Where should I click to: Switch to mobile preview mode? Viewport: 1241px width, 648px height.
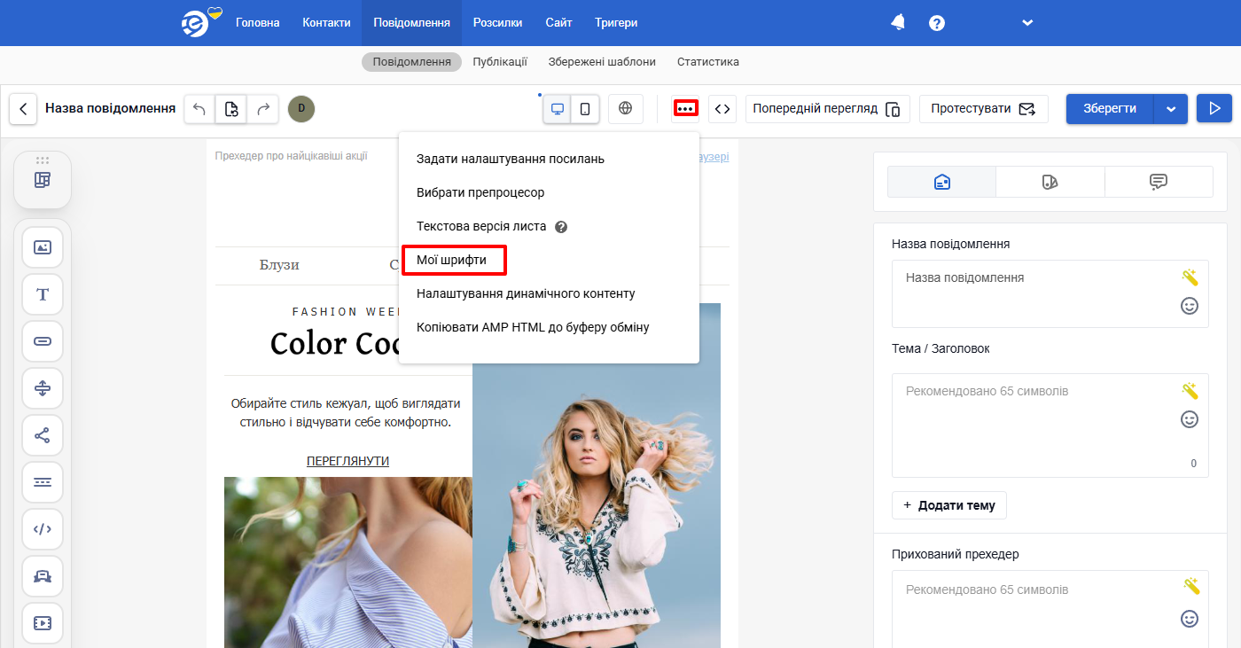click(x=585, y=109)
